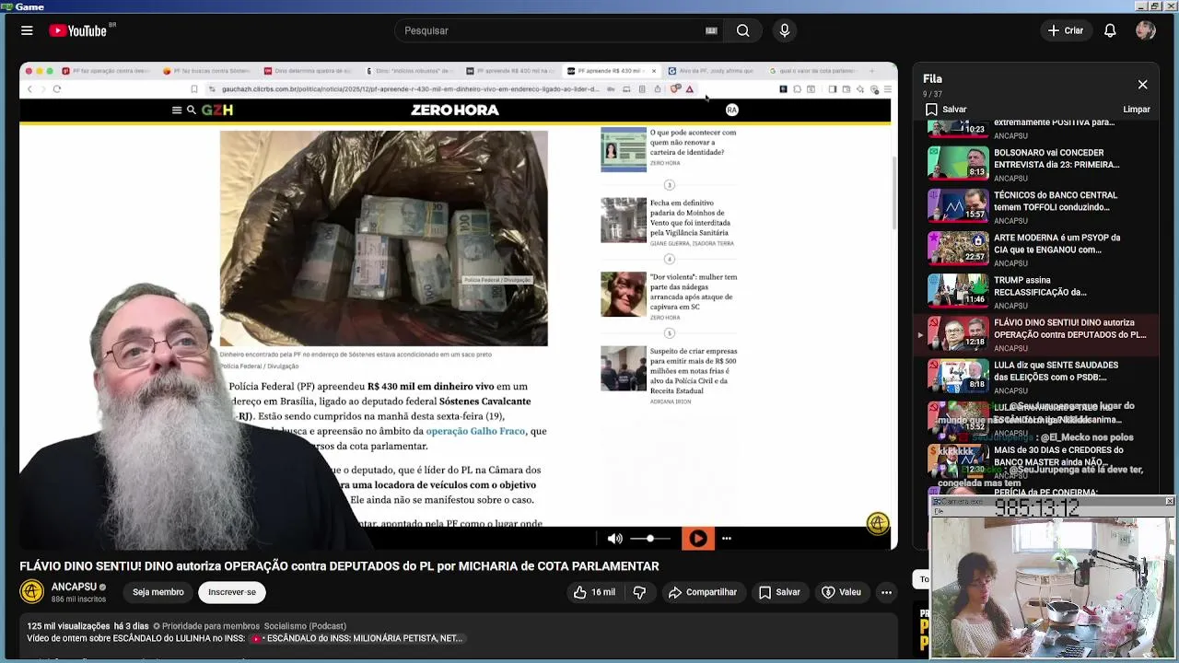
Task: Open the account avatar menu
Action: point(1146,30)
